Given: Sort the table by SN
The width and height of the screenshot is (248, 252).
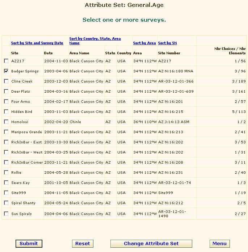Looking at the screenshot, I should click(168, 43).
